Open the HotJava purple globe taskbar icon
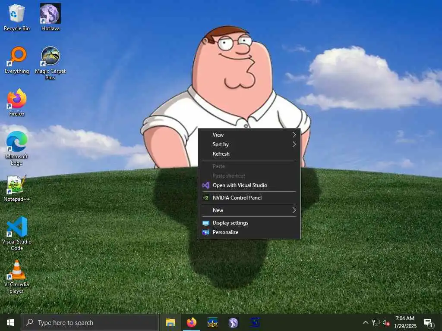The image size is (442, 331). pos(233,322)
